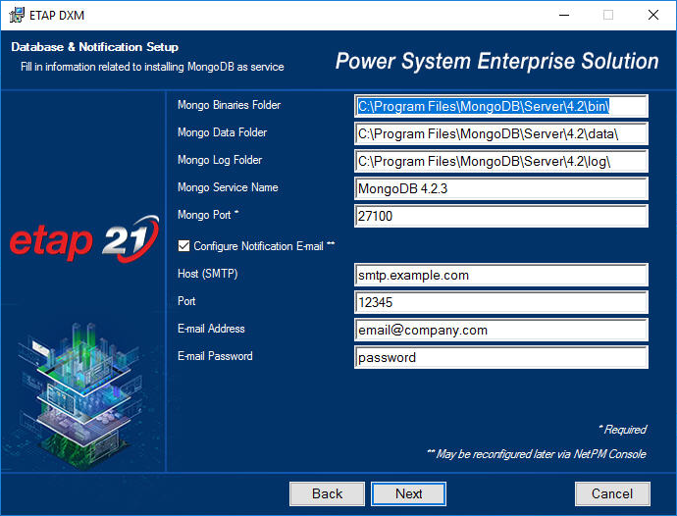Click the Mongo Binaries Folder field
Viewport: 677px width, 516px height.
pyautogui.click(x=500, y=106)
